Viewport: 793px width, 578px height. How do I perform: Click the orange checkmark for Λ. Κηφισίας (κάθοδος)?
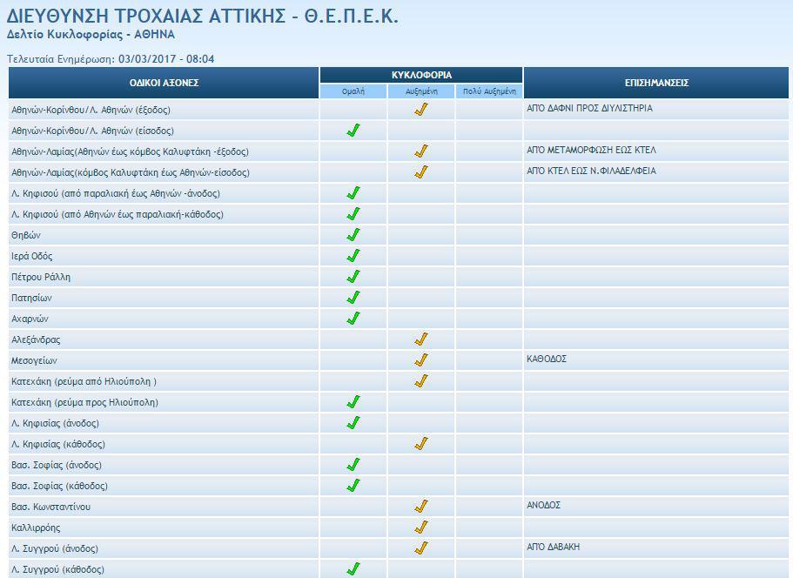(421, 444)
